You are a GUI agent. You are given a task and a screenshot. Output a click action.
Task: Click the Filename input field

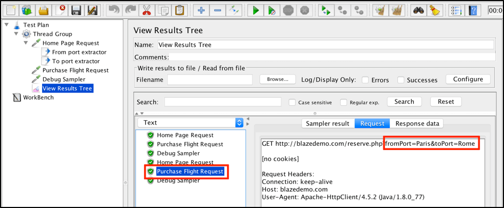point(210,79)
